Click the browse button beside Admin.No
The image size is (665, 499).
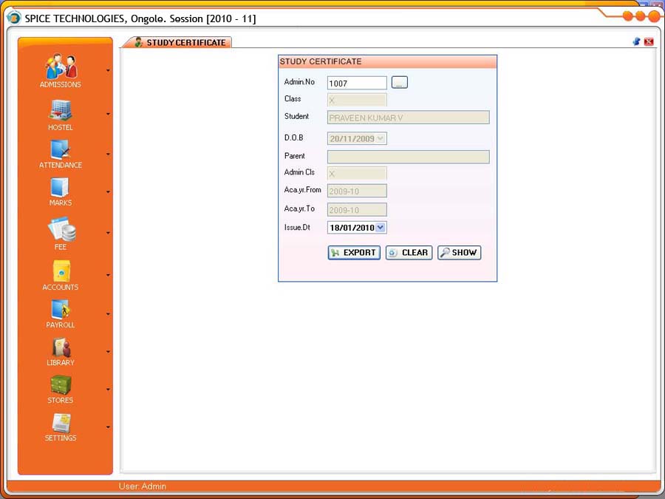coord(399,83)
